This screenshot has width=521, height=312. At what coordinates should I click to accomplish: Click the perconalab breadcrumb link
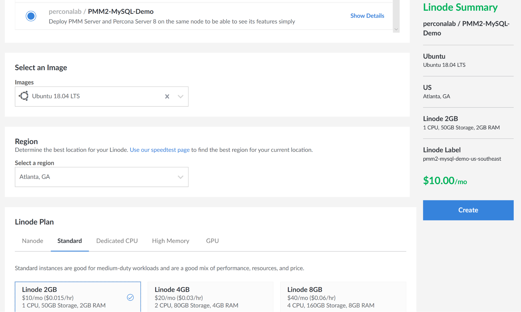click(65, 11)
